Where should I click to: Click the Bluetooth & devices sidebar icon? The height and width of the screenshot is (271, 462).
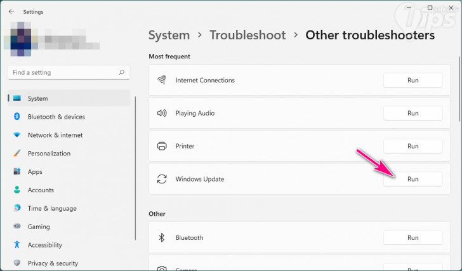point(17,116)
